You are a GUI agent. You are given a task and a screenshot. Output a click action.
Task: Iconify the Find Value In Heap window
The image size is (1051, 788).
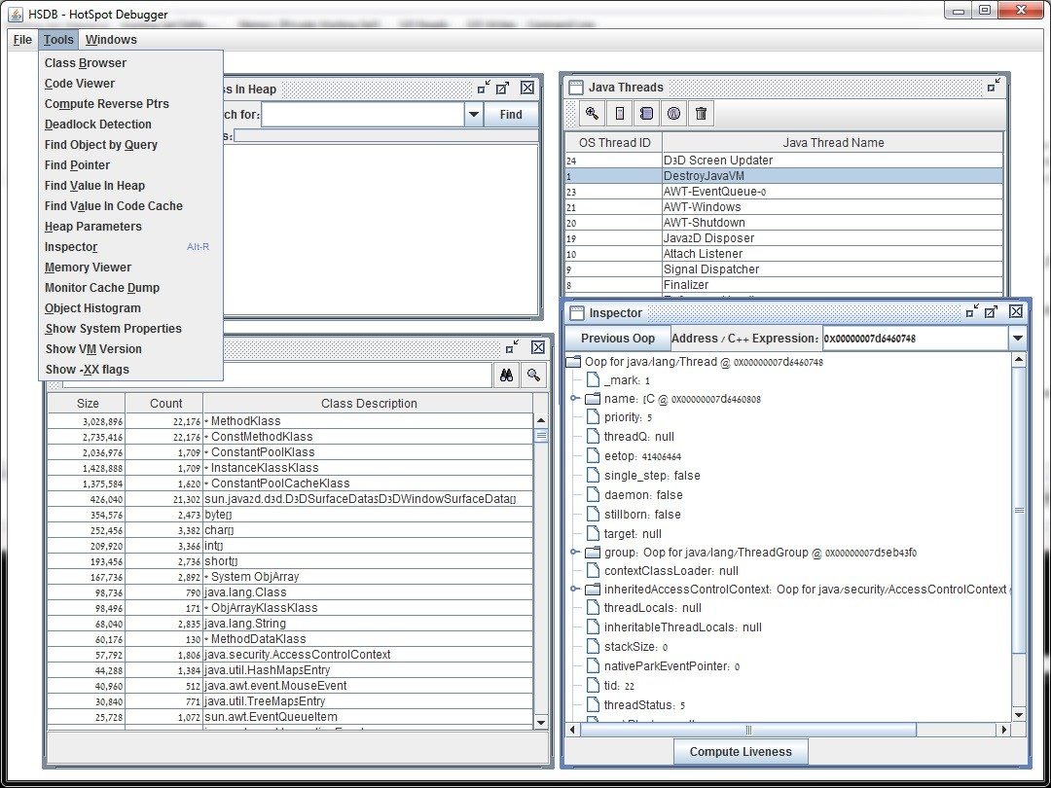click(x=484, y=88)
